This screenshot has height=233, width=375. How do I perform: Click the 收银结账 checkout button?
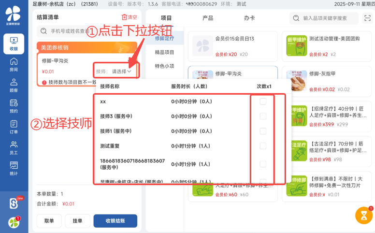point(115,220)
